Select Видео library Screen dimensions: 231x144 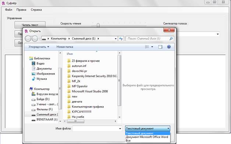pos(38,64)
